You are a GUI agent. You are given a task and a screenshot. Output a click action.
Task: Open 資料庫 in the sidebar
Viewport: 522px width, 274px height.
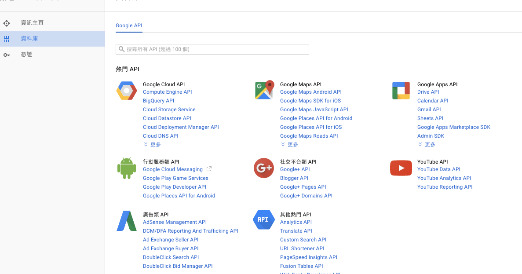[x=52, y=39]
